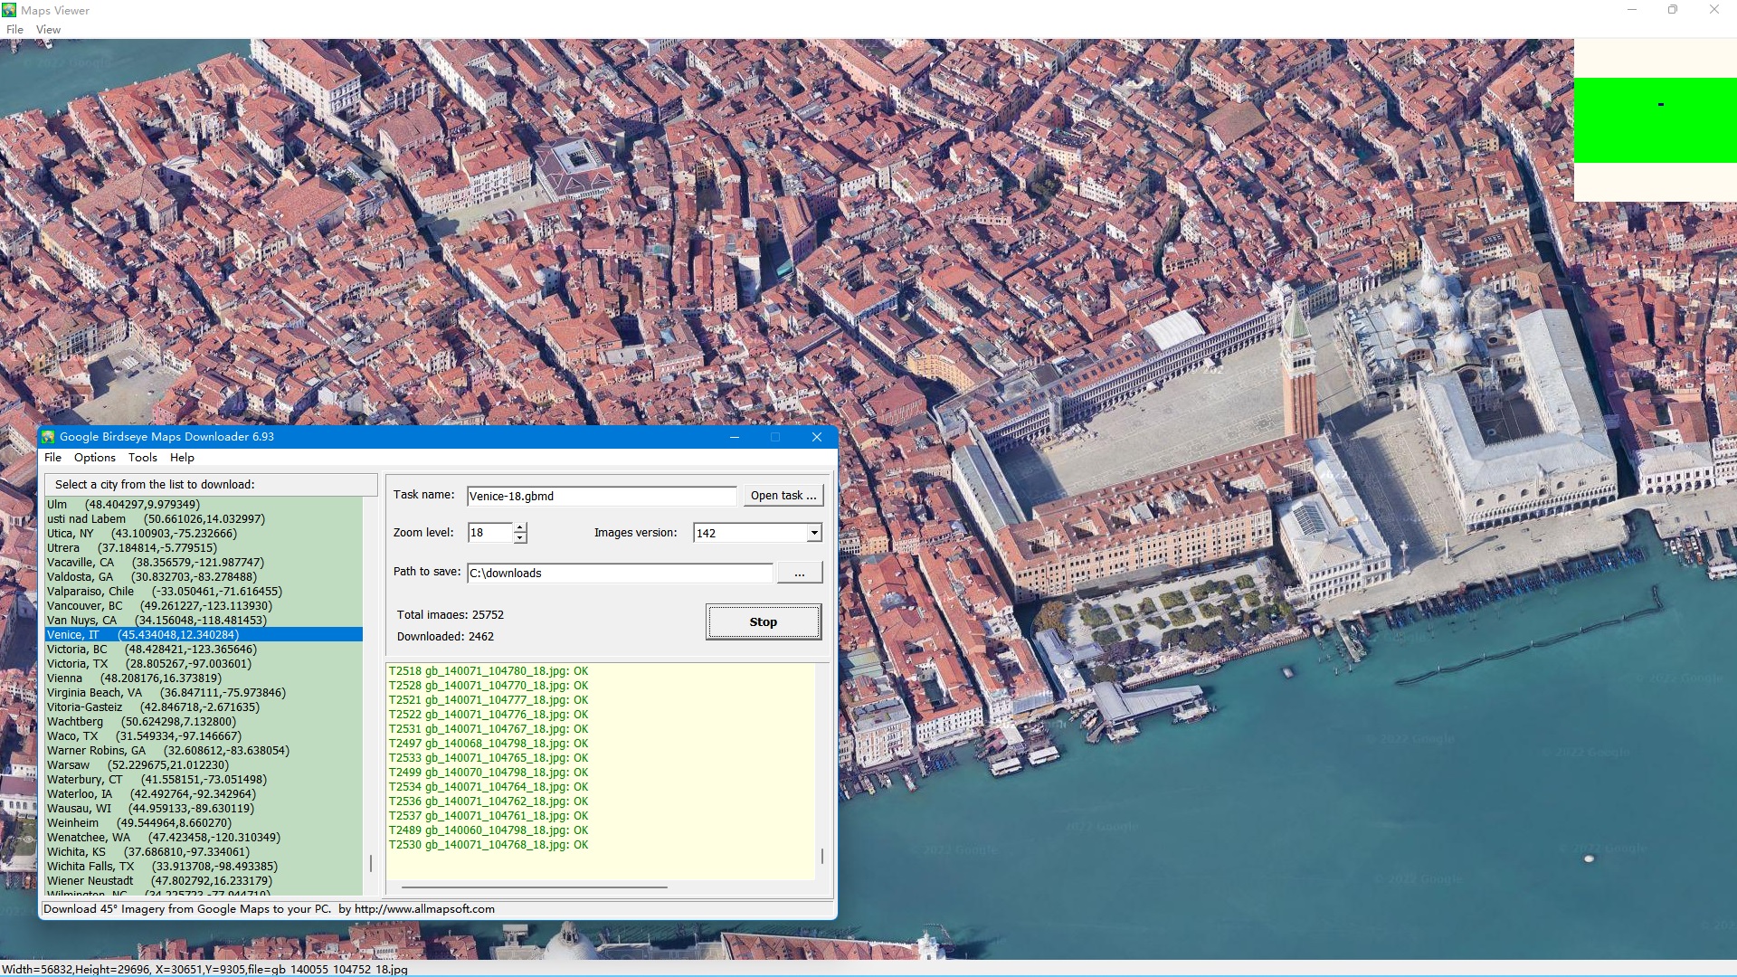Viewport: 1737px width, 977px height.
Task: Select Warsaw in the city list
Action: tap(204, 765)
